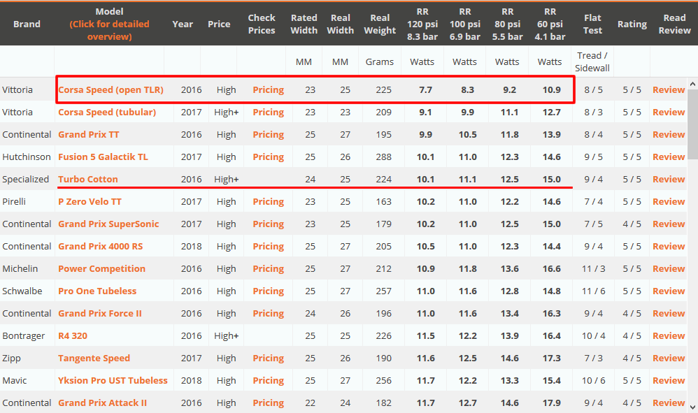This screenshot has width=698, height=413.
Task: Read Review of Grand Prix TT
Action: pyautogui.click(x=669, y=134)
